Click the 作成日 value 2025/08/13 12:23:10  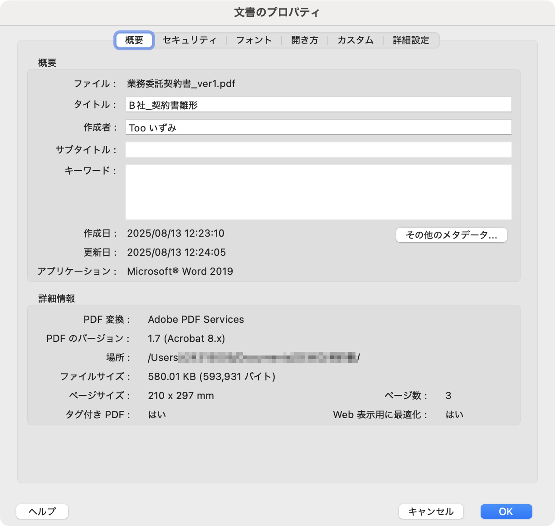point(175,234)
